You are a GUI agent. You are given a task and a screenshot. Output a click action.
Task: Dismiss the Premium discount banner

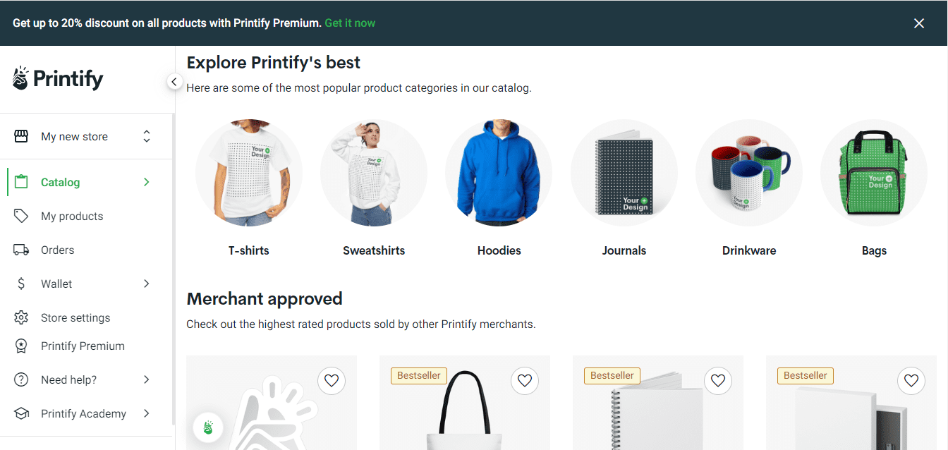(x=919, y=23)
